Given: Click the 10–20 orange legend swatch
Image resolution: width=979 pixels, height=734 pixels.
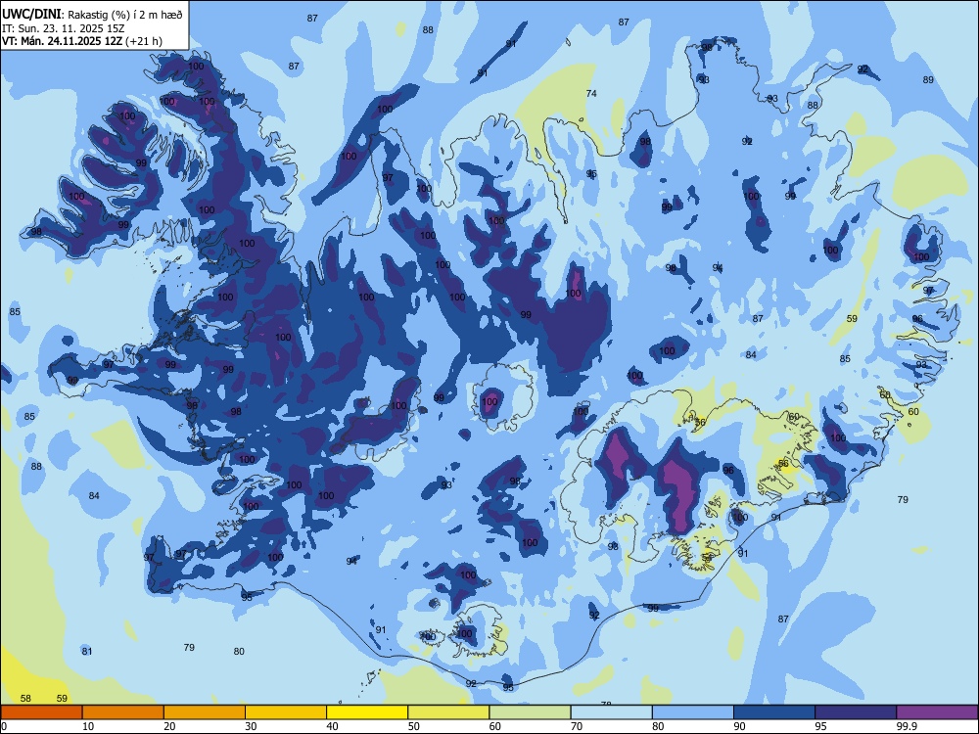Looking at the screenshot, I should click(123, 712).
